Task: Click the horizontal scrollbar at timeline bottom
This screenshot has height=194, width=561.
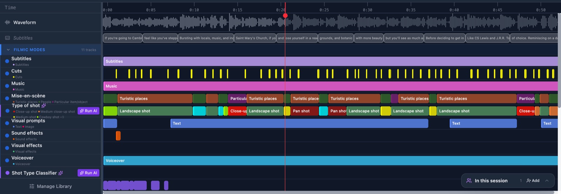Action: tap(329, 192)
